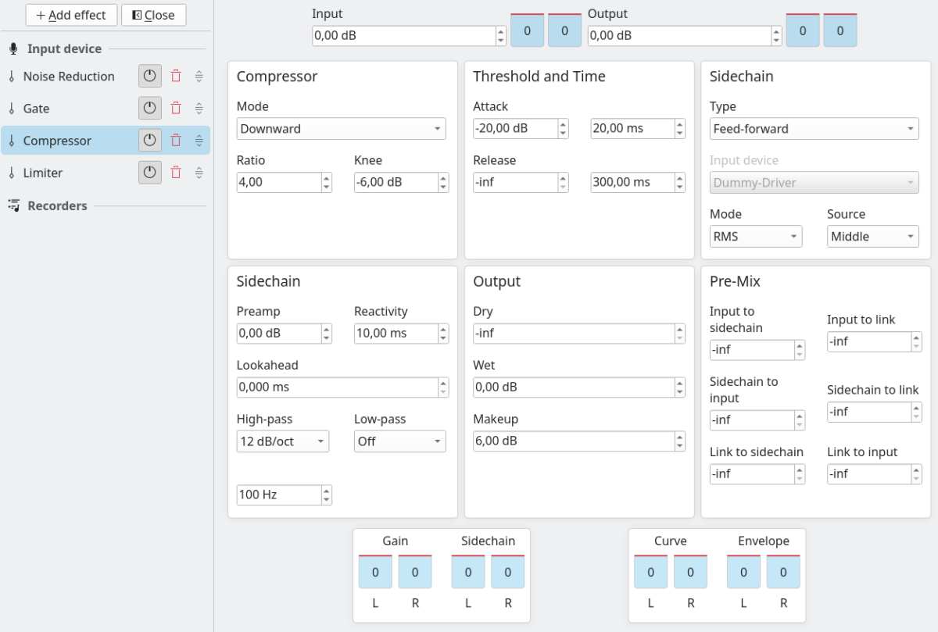Open the High-pass 12 dB/oct dropdown
Viewport: 938px width, 632px height.
283,441
